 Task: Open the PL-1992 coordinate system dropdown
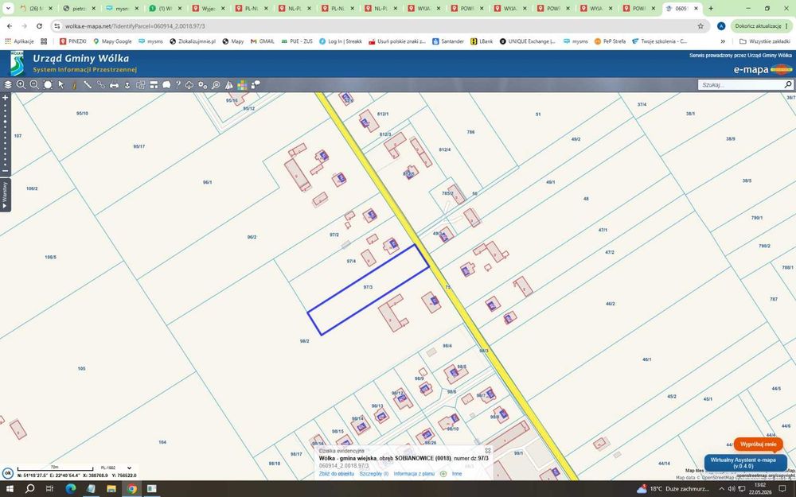pos(116,468)
